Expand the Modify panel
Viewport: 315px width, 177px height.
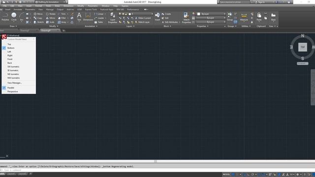click(54, 26)
